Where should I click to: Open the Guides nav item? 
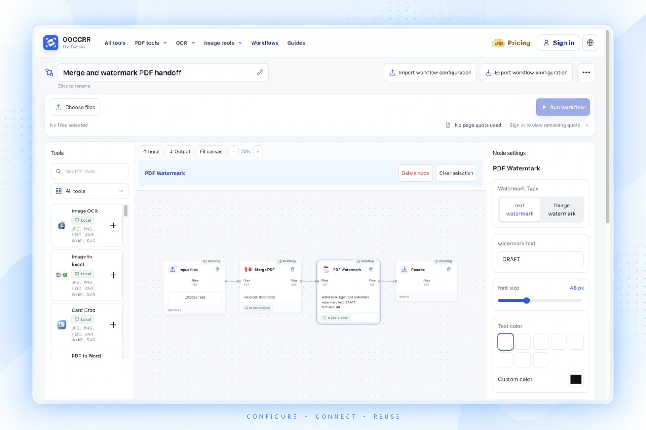click(296, 43)
